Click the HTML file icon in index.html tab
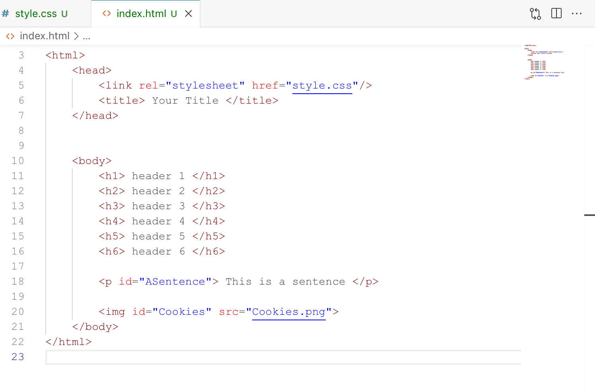595x391 pixels. click(x=106, y=13)
